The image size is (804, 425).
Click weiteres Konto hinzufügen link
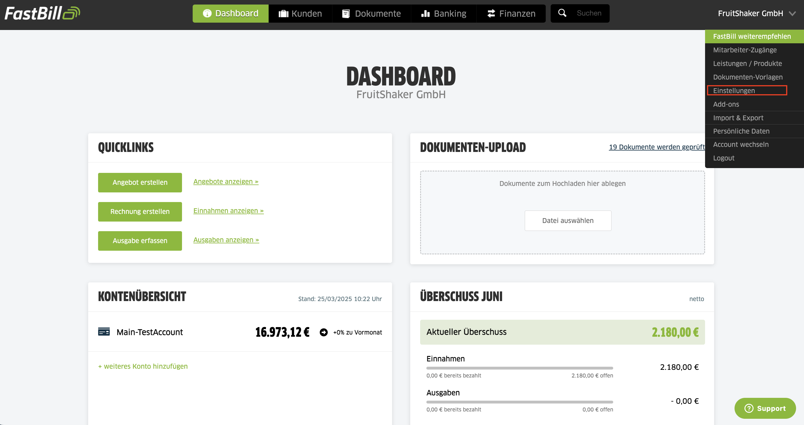143,366
